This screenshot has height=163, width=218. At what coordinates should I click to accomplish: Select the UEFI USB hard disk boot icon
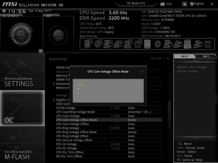[x=108, y=44]
